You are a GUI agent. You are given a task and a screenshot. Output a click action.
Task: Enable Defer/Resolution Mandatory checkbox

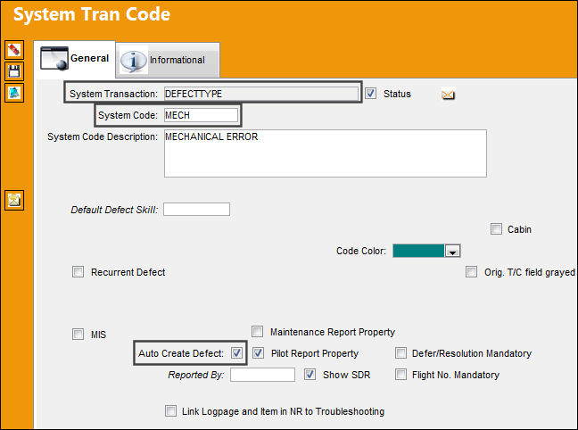400,353
